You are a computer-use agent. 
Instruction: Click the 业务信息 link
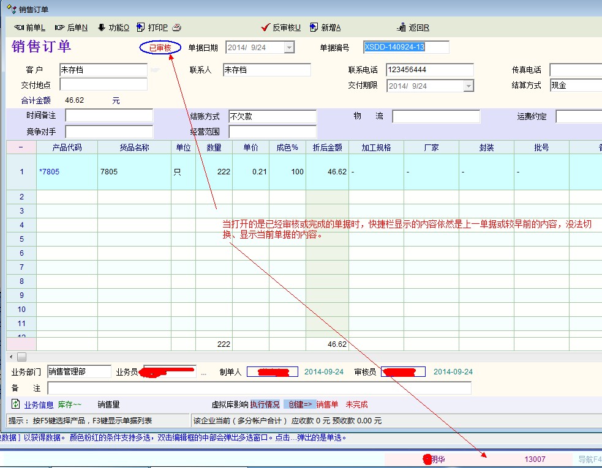39,404
